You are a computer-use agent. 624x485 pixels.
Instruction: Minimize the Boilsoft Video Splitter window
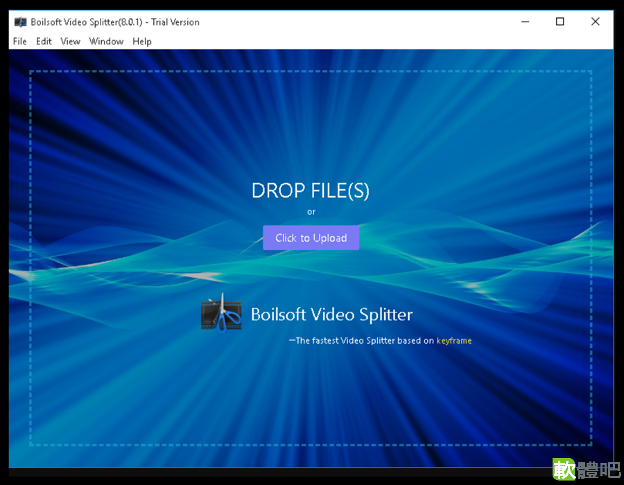coord(526,22)
